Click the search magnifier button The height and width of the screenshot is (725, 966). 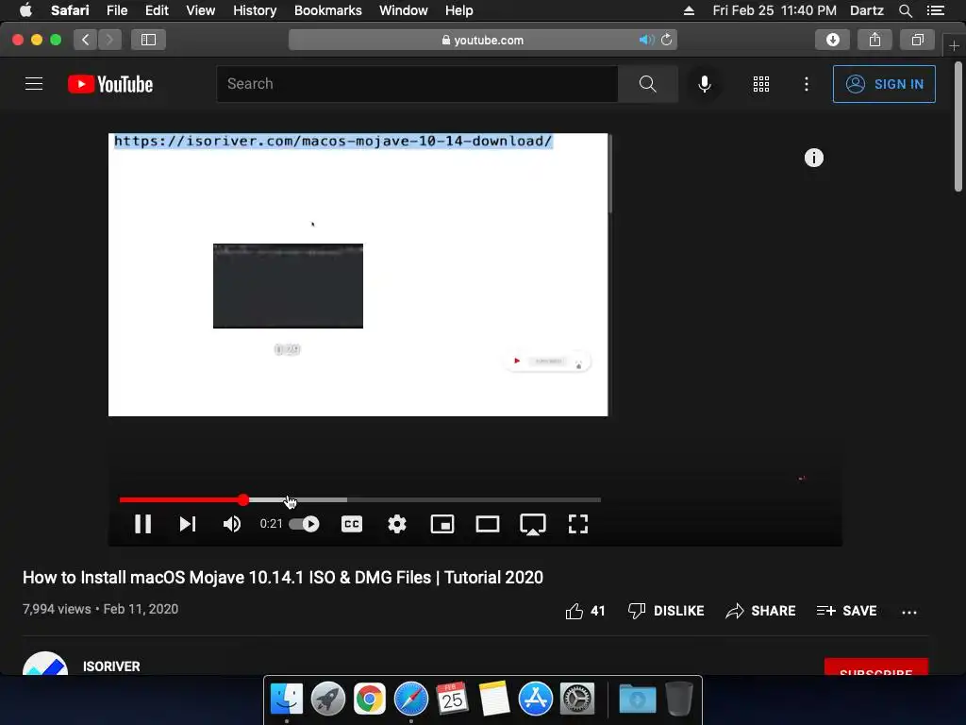647,84
